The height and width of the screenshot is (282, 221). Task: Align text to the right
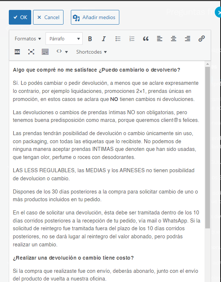(188, 39)
